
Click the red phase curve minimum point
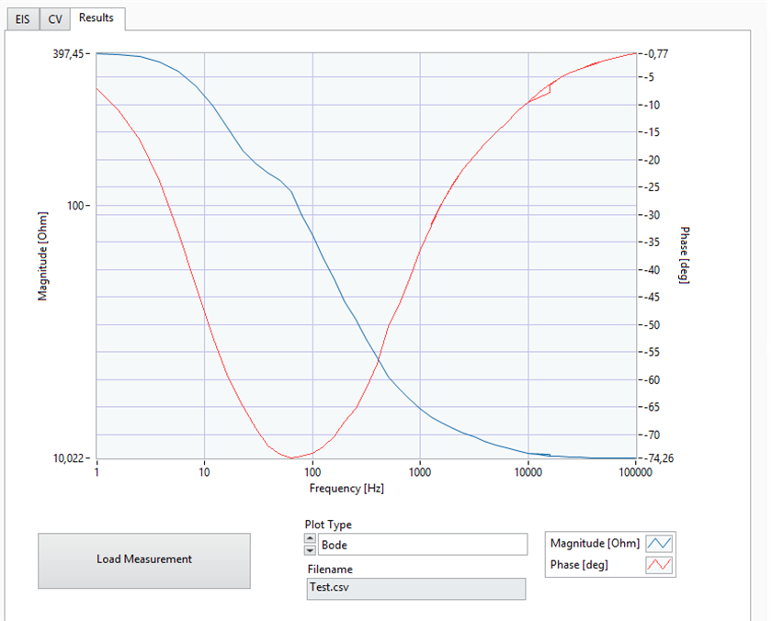[x=292, y=458]
